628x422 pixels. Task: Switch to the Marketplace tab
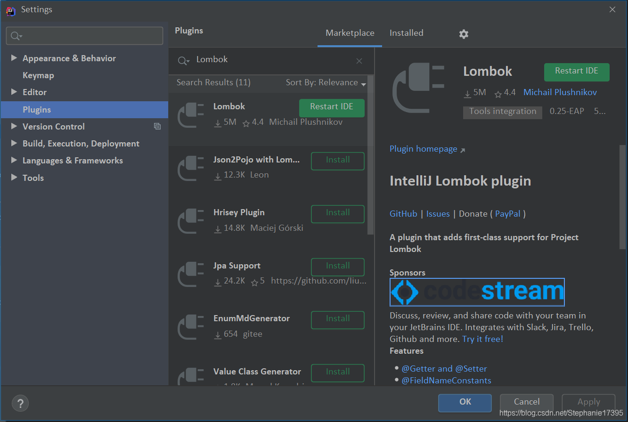click(350, 33)
